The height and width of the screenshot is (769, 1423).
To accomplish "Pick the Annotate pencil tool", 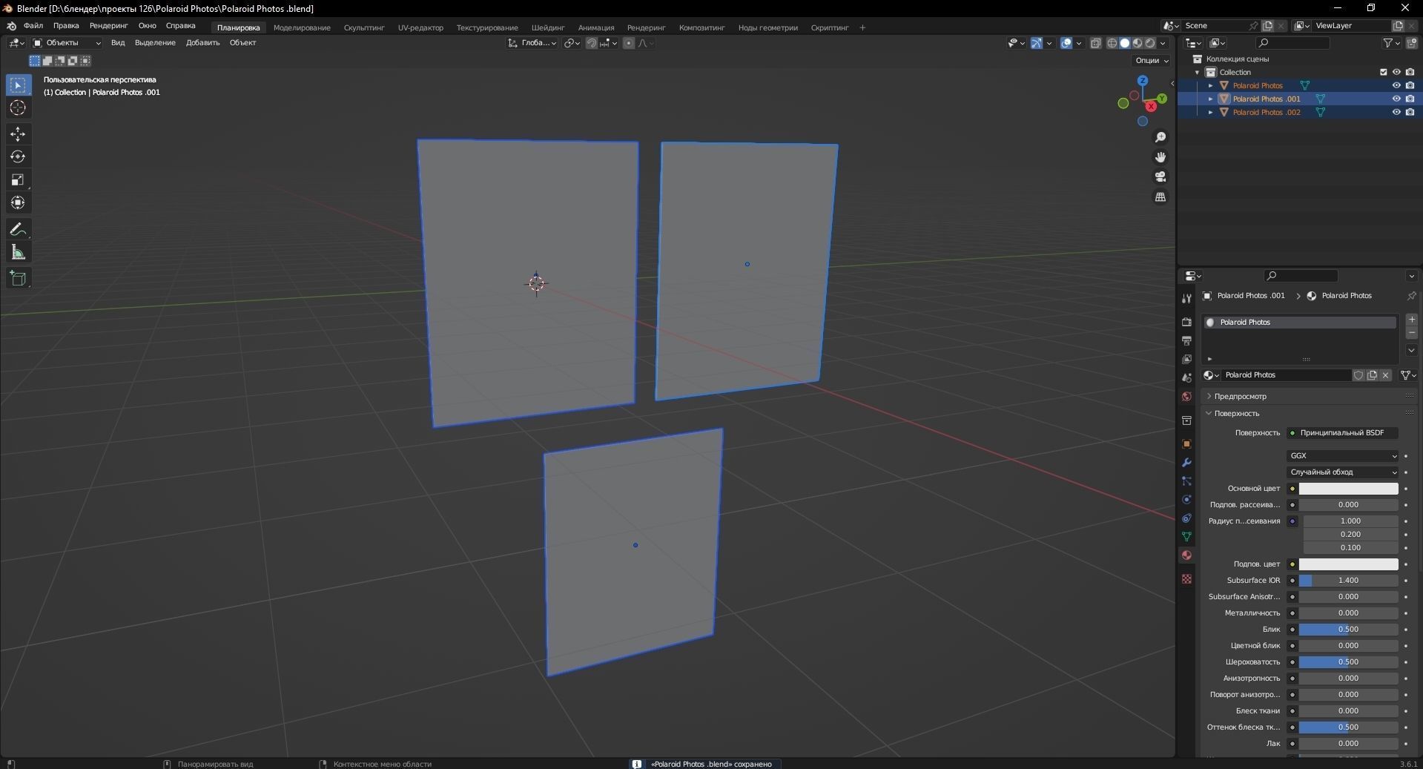I will (x=18, y=230).
